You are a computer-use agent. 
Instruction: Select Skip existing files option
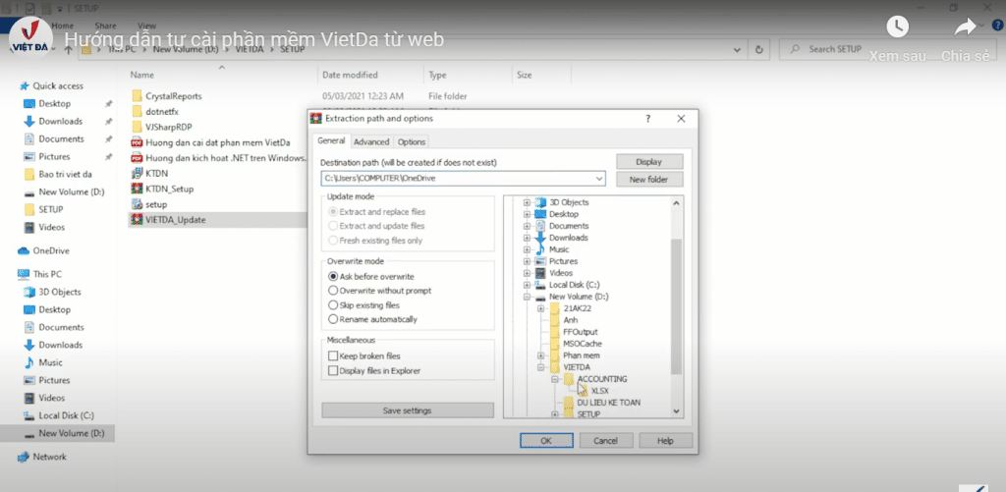pos(333,305)
